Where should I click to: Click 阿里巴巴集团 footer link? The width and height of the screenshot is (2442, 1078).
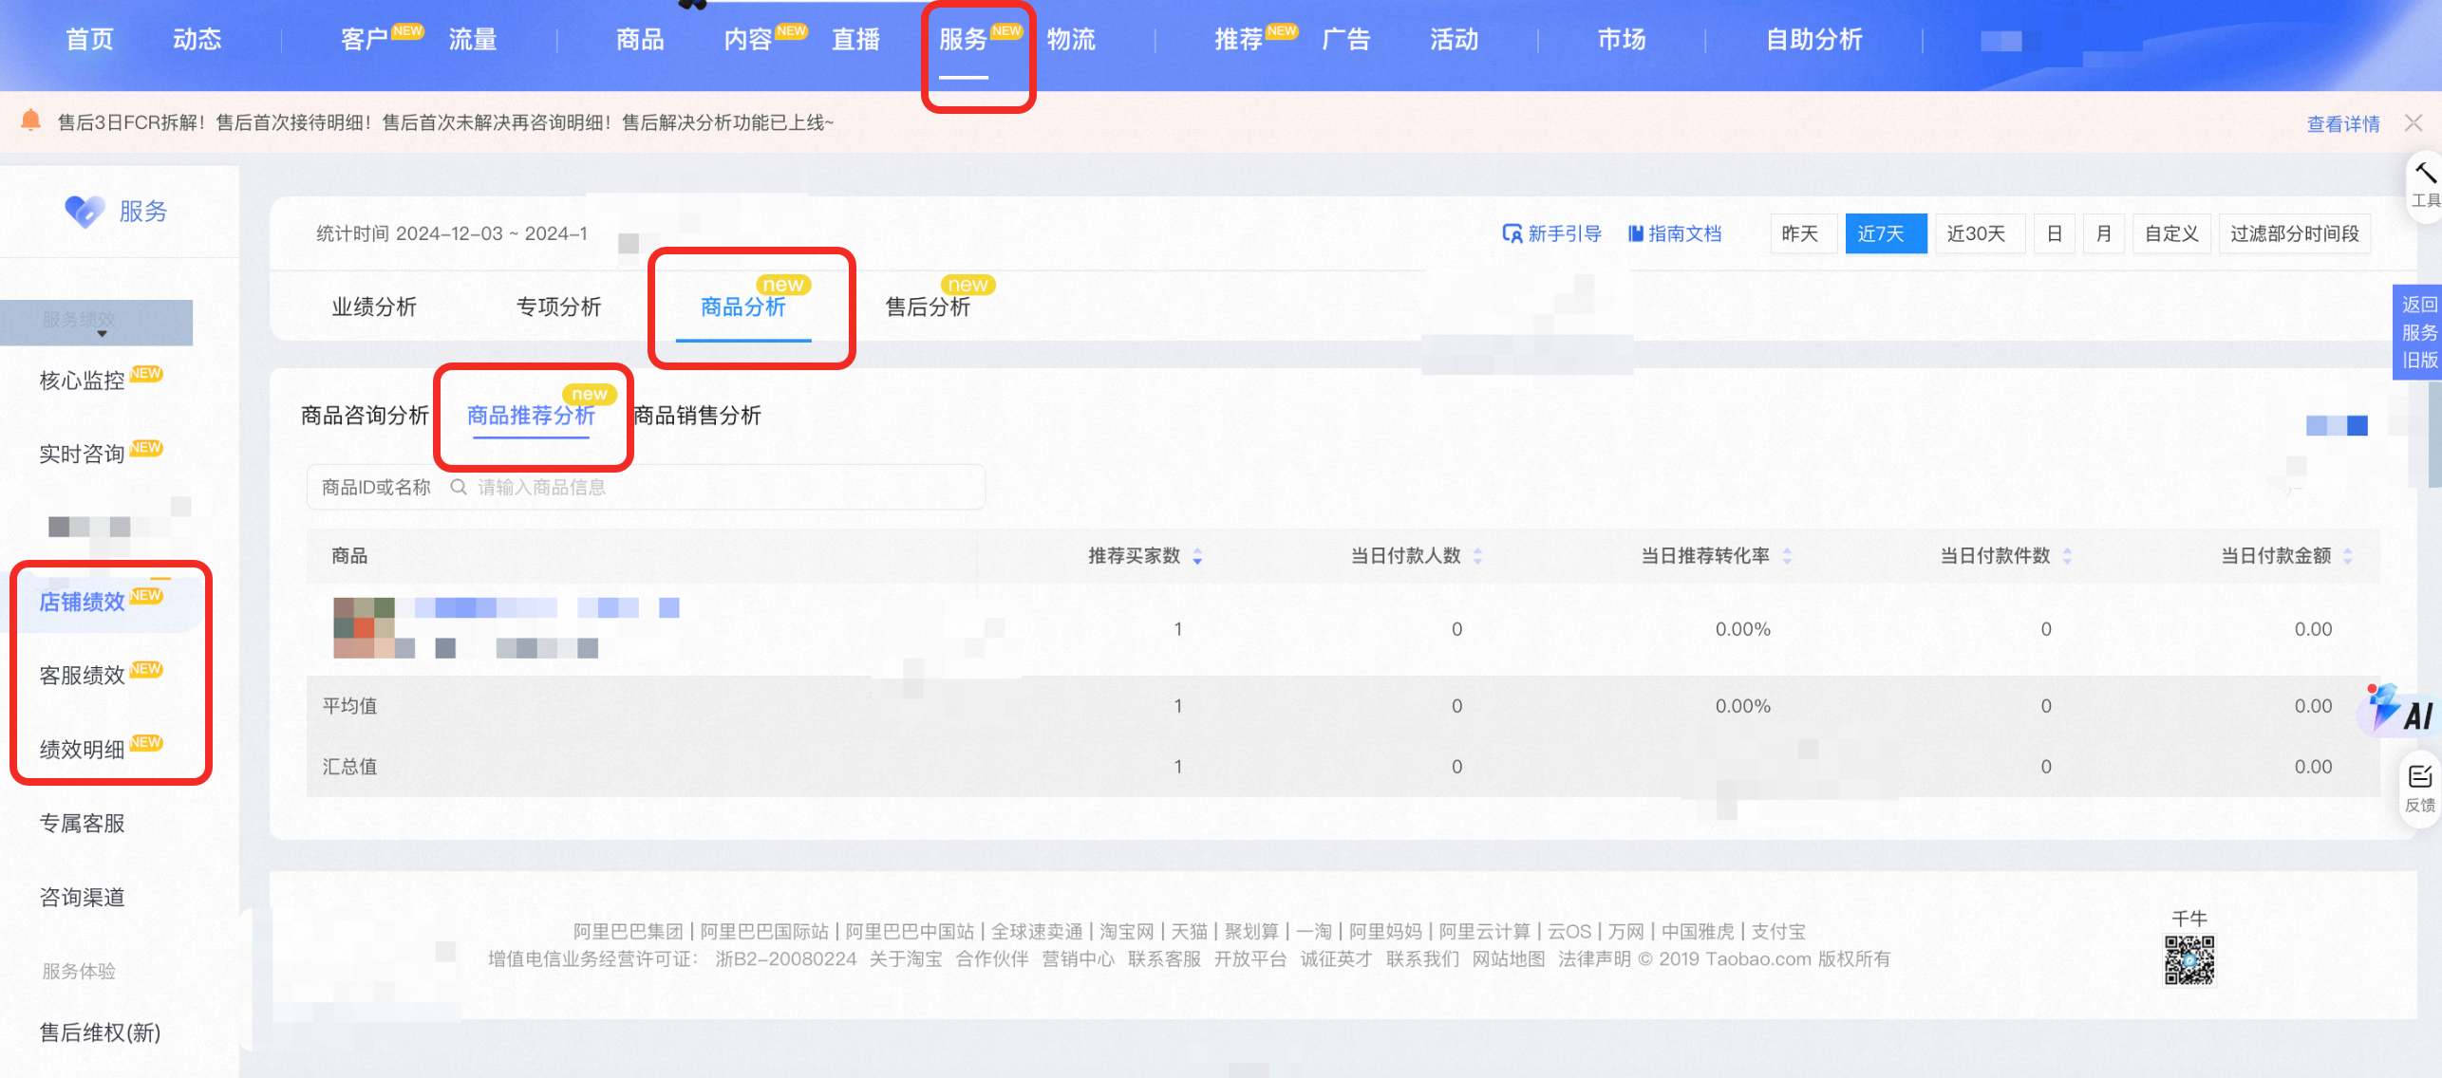629,932
